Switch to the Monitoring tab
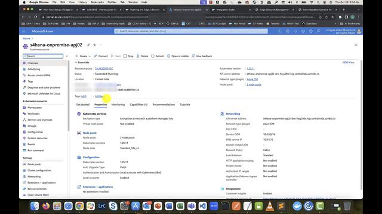 coord(118,105)
